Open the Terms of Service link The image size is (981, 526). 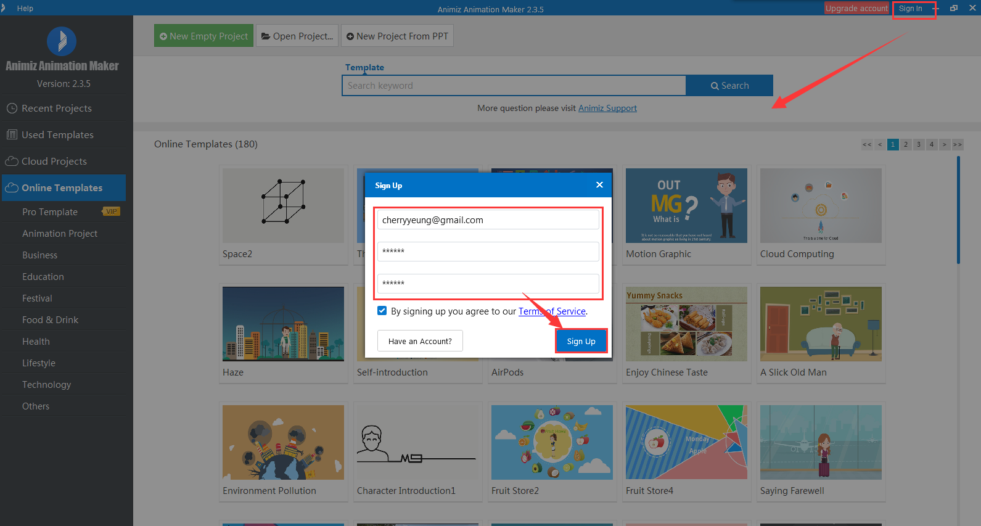(552, 311)
